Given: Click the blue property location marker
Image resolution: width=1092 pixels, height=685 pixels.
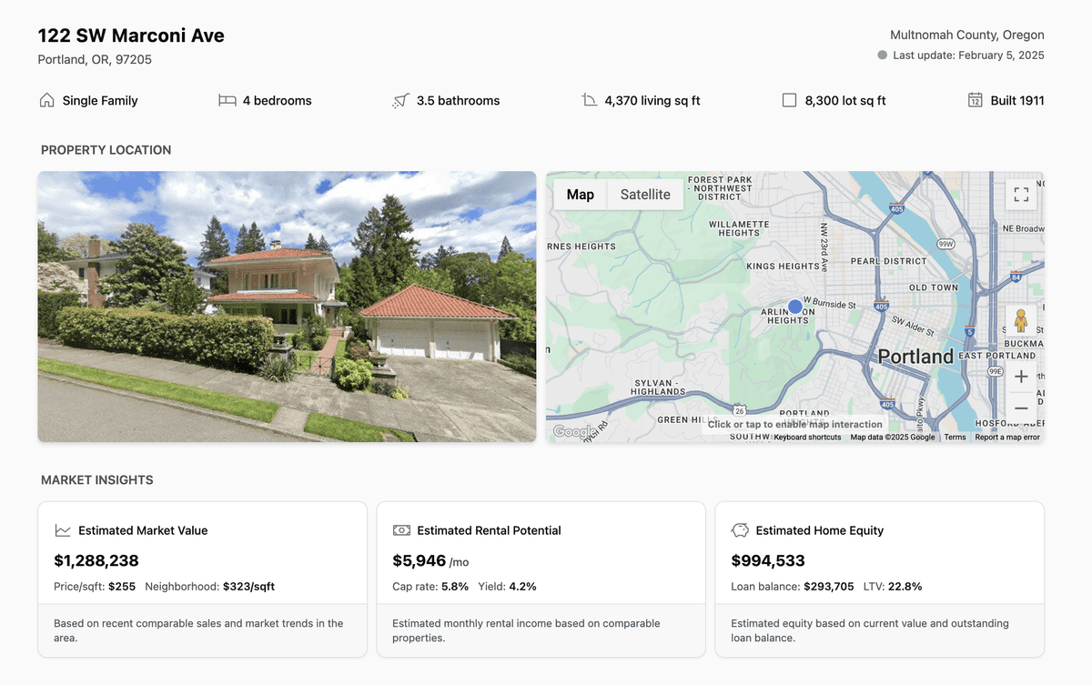Looking at the screenshot, I should 794,307.
